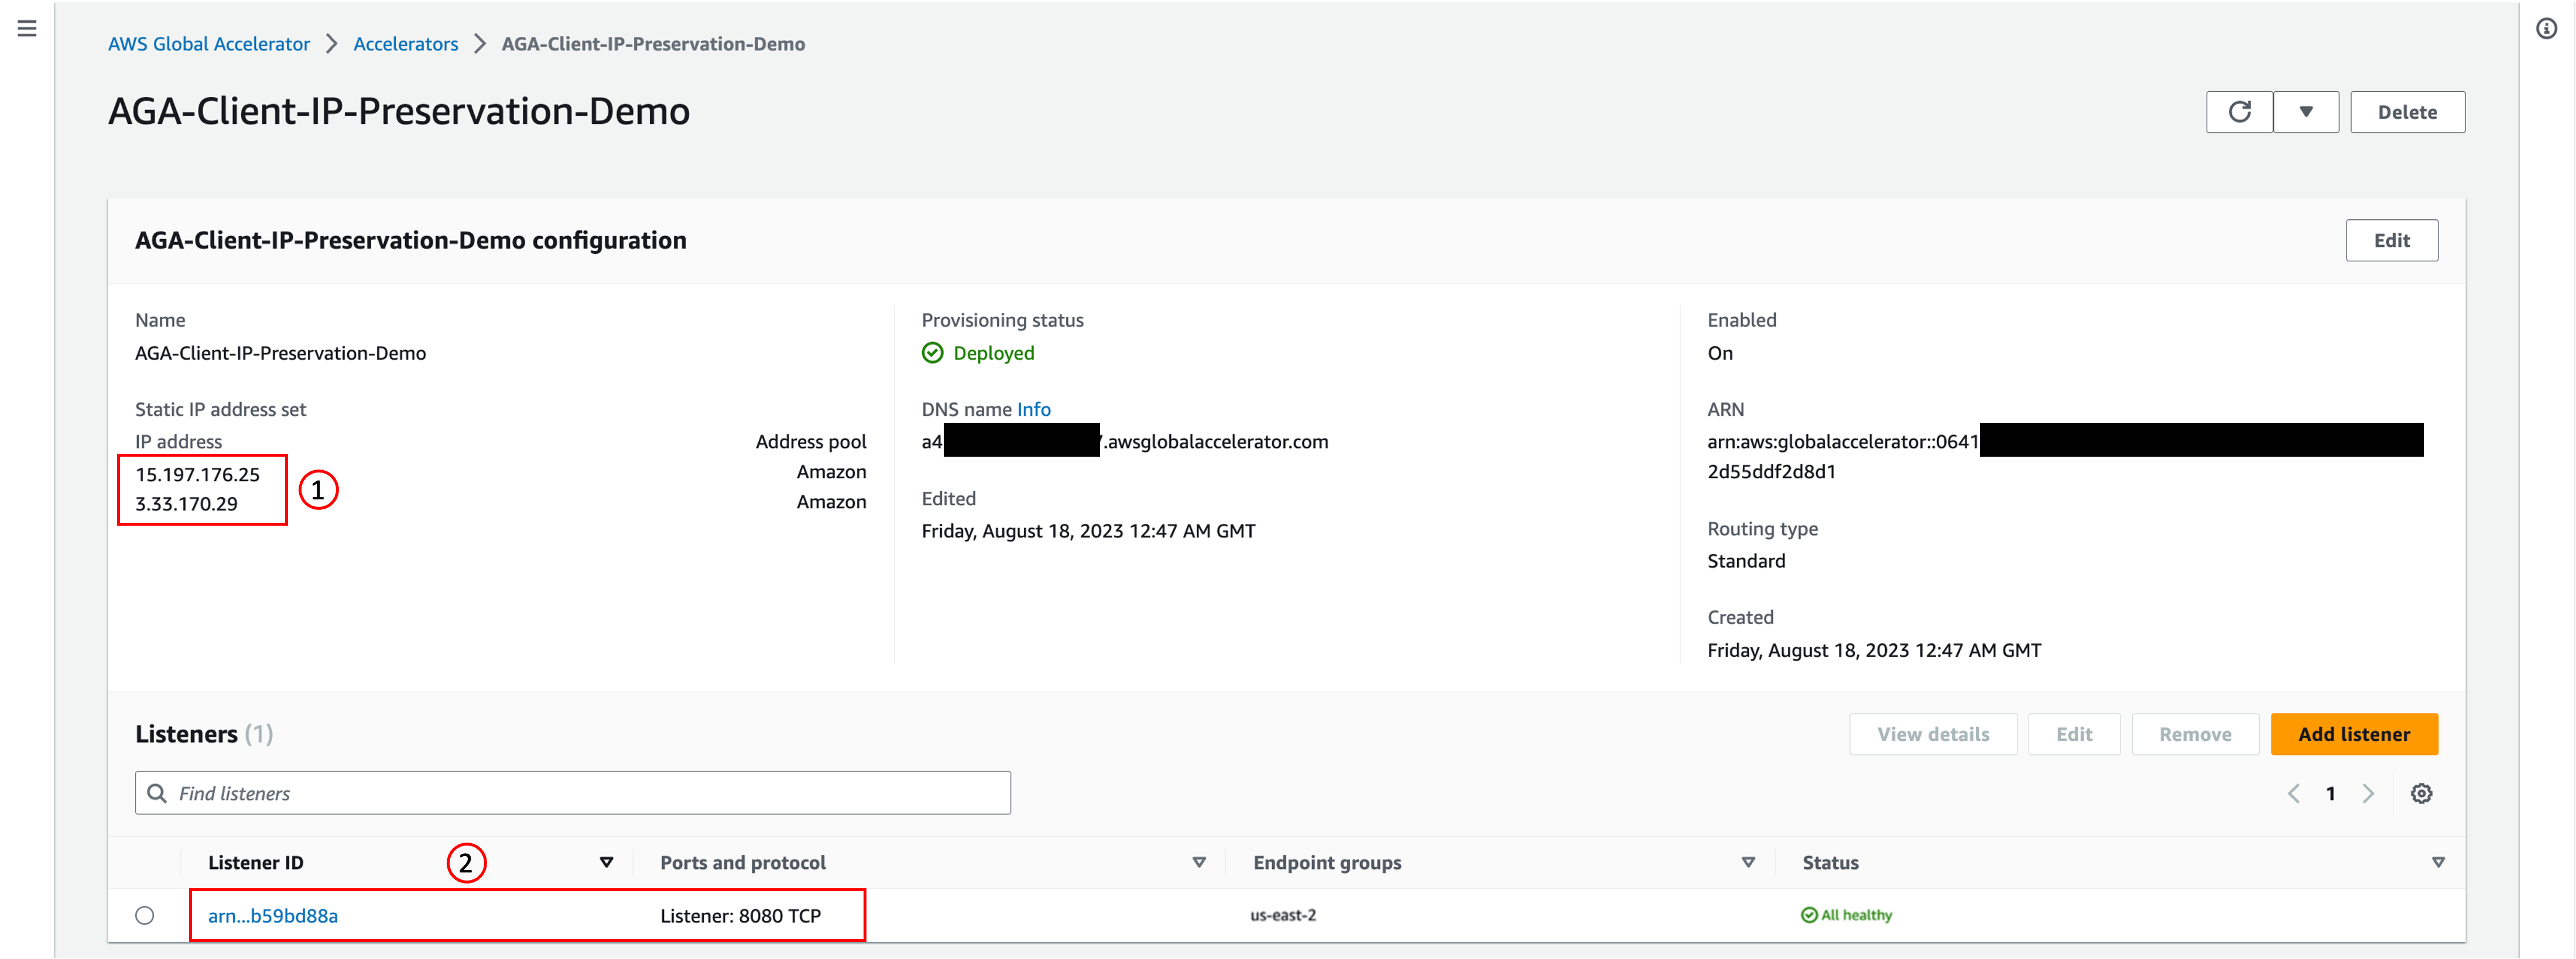Screen dimensions: 2576x959
Task: Go to previous page of listeners
Action: point(2293,793)
